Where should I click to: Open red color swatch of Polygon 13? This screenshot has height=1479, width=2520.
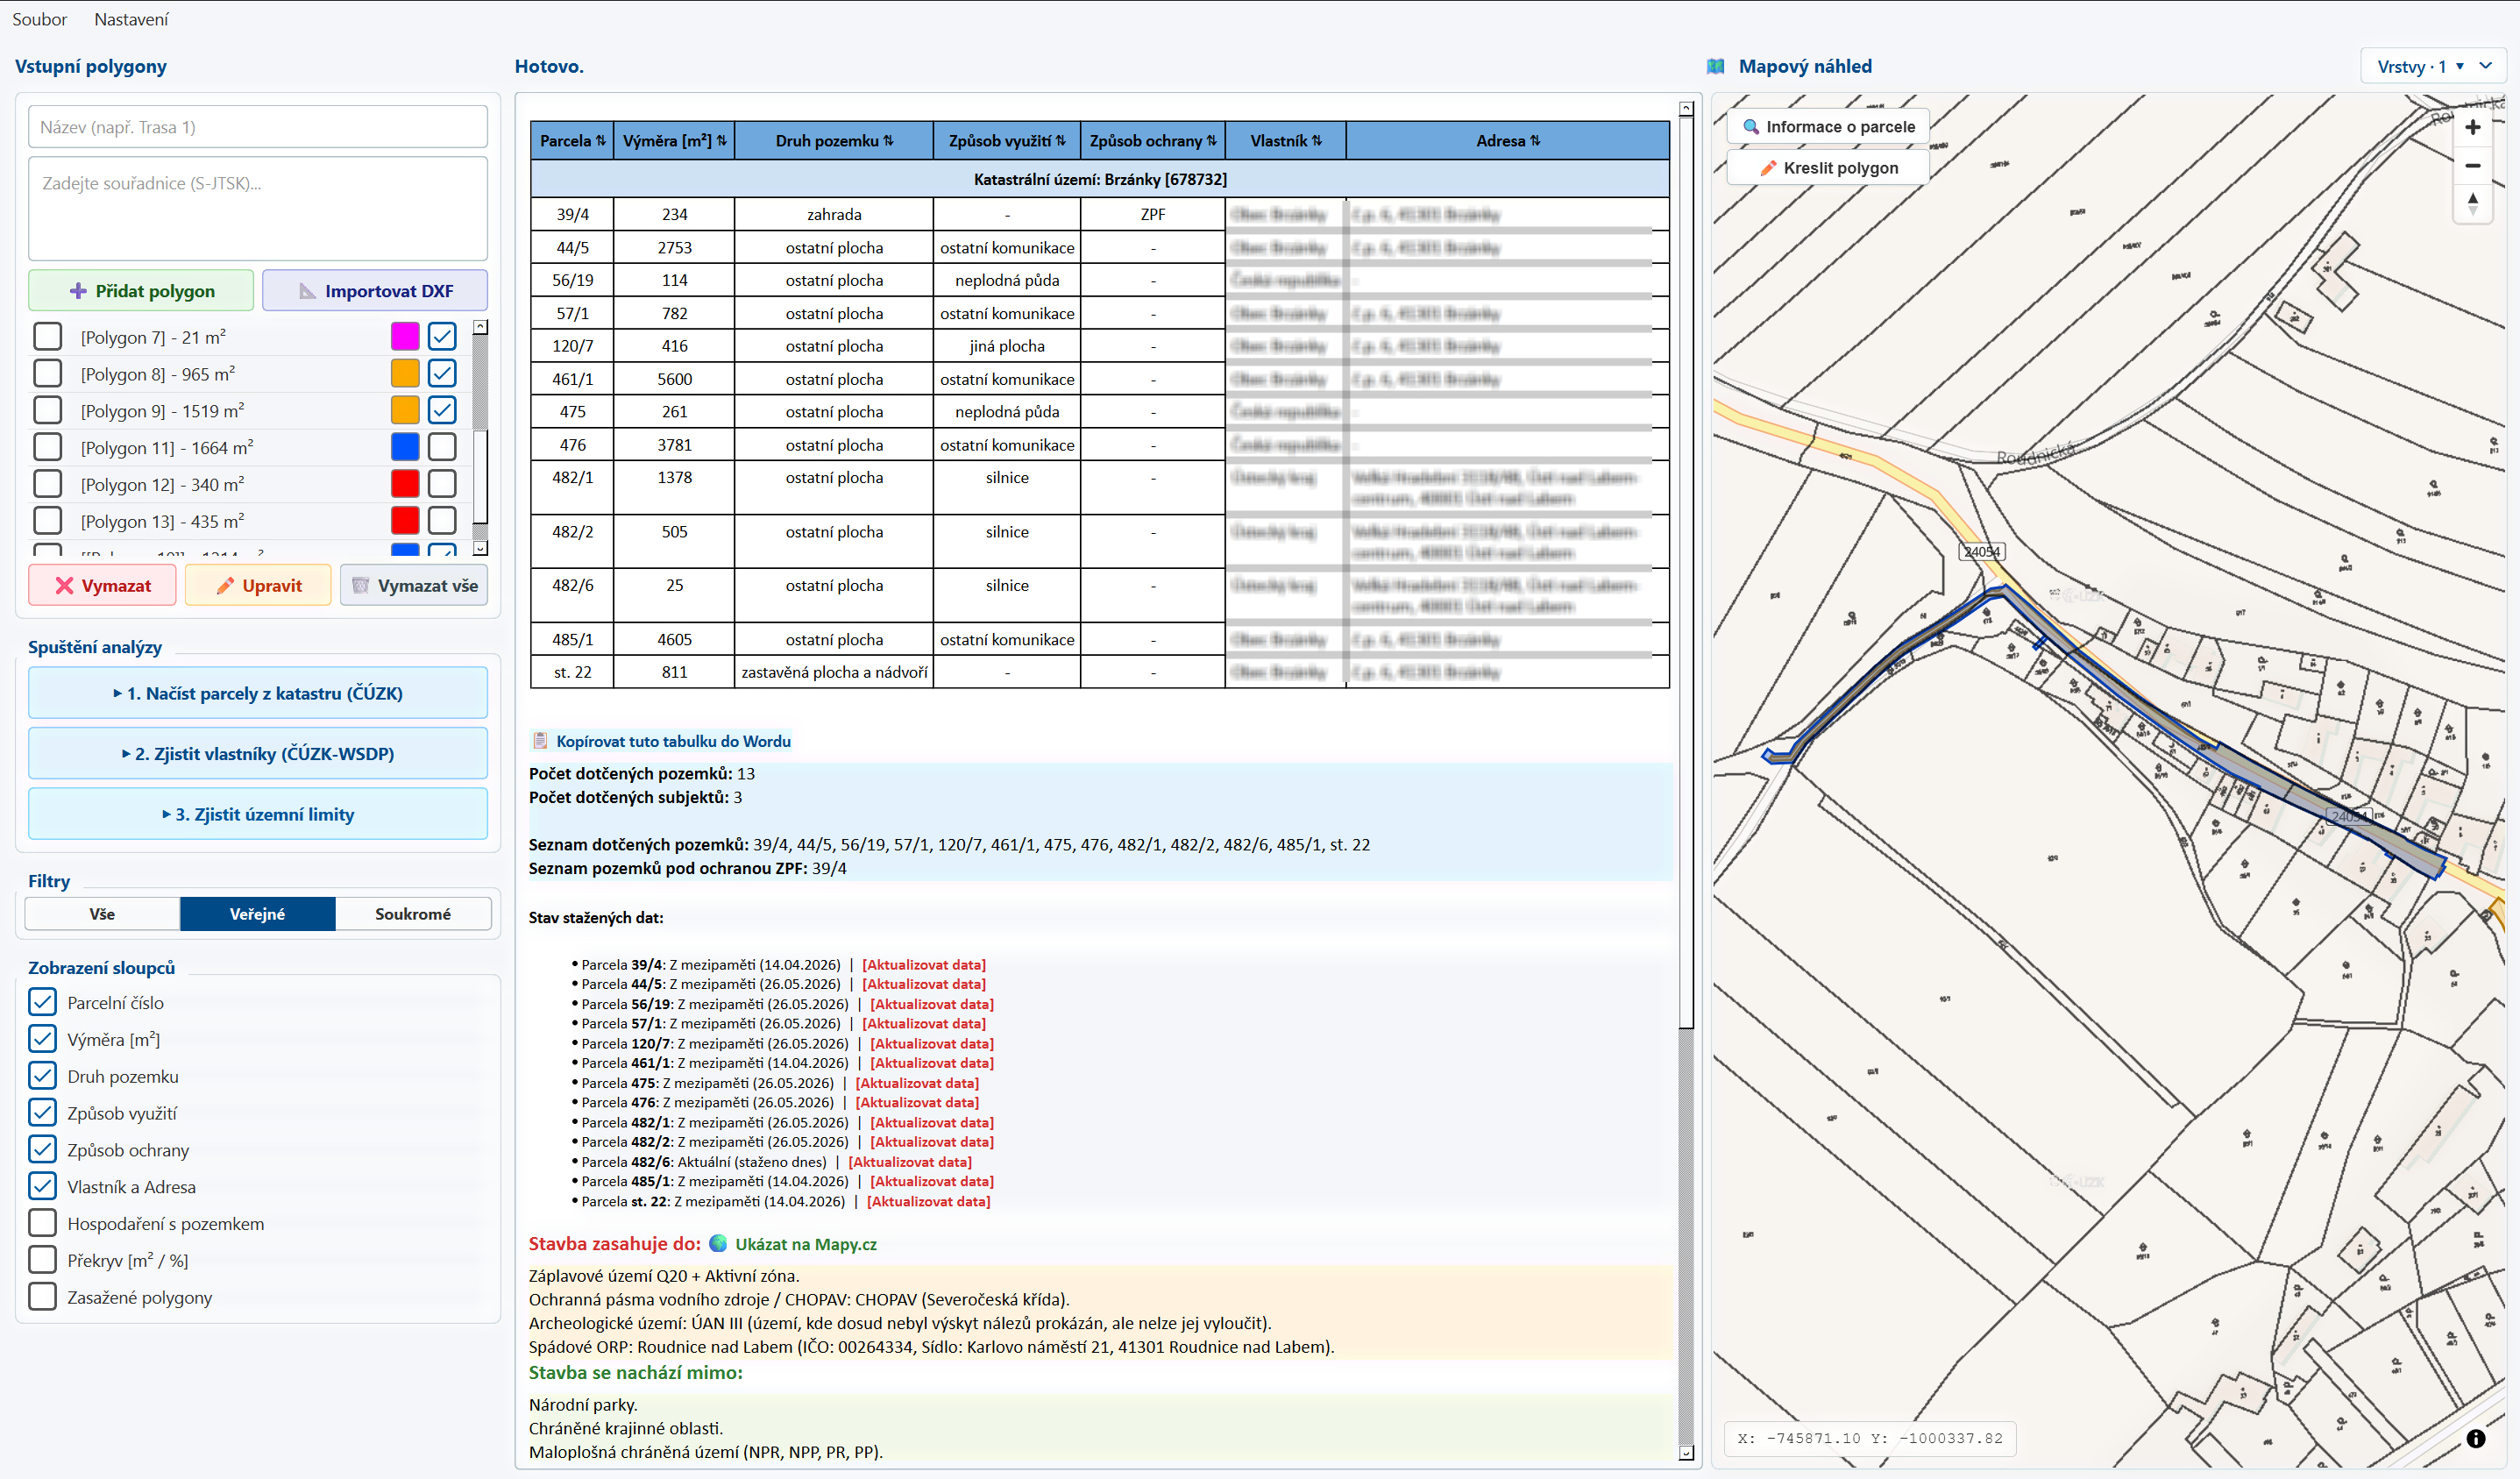405,521
